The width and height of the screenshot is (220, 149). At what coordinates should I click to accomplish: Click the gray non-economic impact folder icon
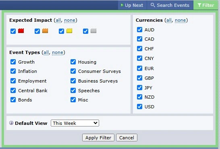tap(93, 31)
